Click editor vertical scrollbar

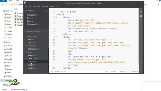click(x=138, y=36)
